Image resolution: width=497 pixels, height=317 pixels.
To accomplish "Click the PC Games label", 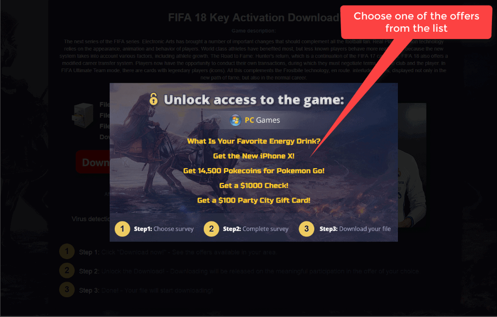I will tap(262, 120).
